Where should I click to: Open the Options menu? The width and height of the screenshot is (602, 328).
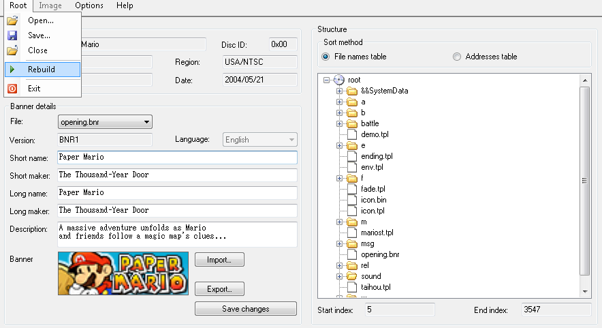pyautogui.click(x=89, y=5)
